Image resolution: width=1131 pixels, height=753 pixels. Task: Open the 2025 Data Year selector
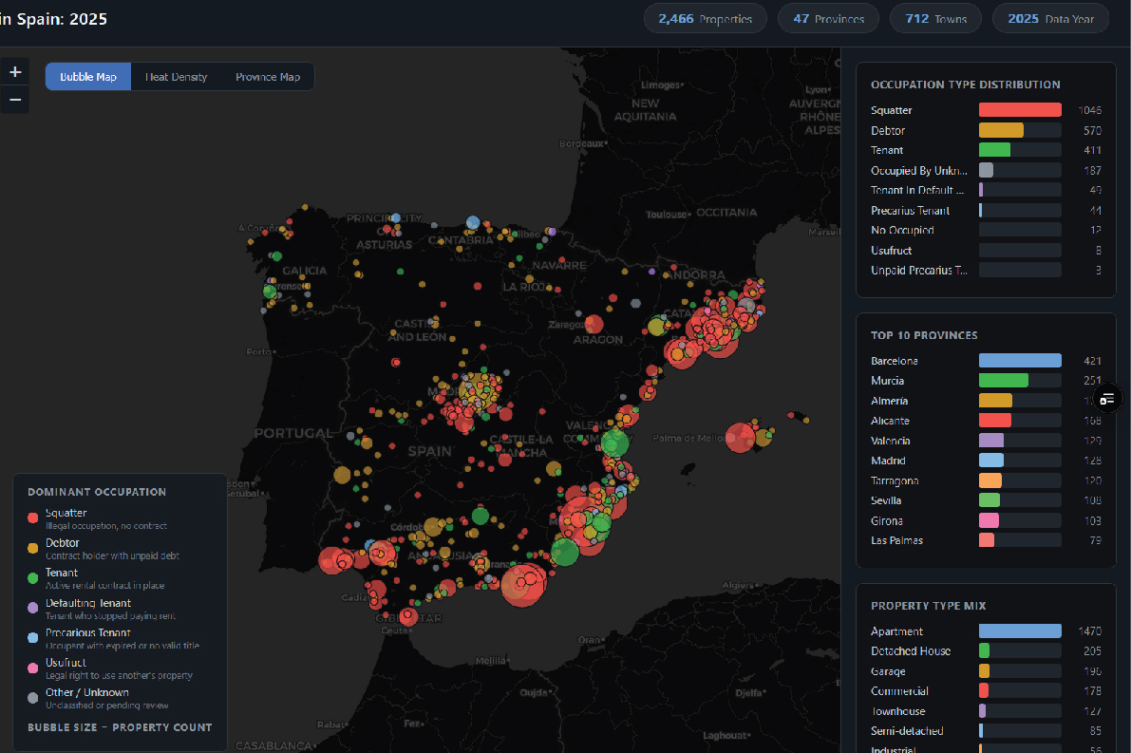pos(1050,17)
